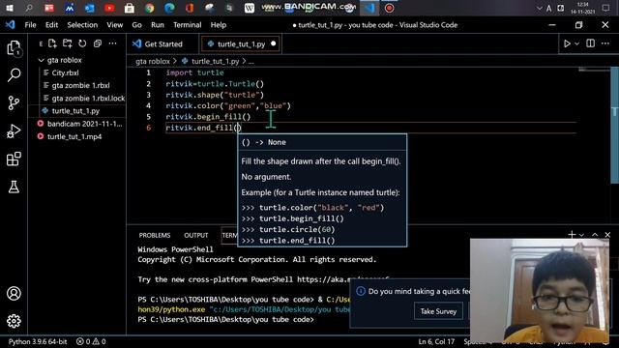
Task: Maximize the terminal panel with up chevron
Action: pyautogui.click(x=595, y=235)
